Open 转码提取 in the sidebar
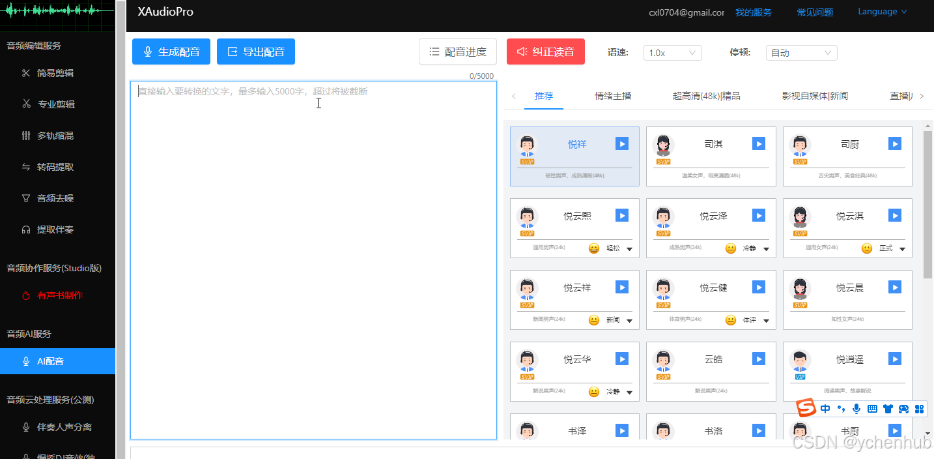Viewport: 934px width, 459px height. [x=55, y=167]
